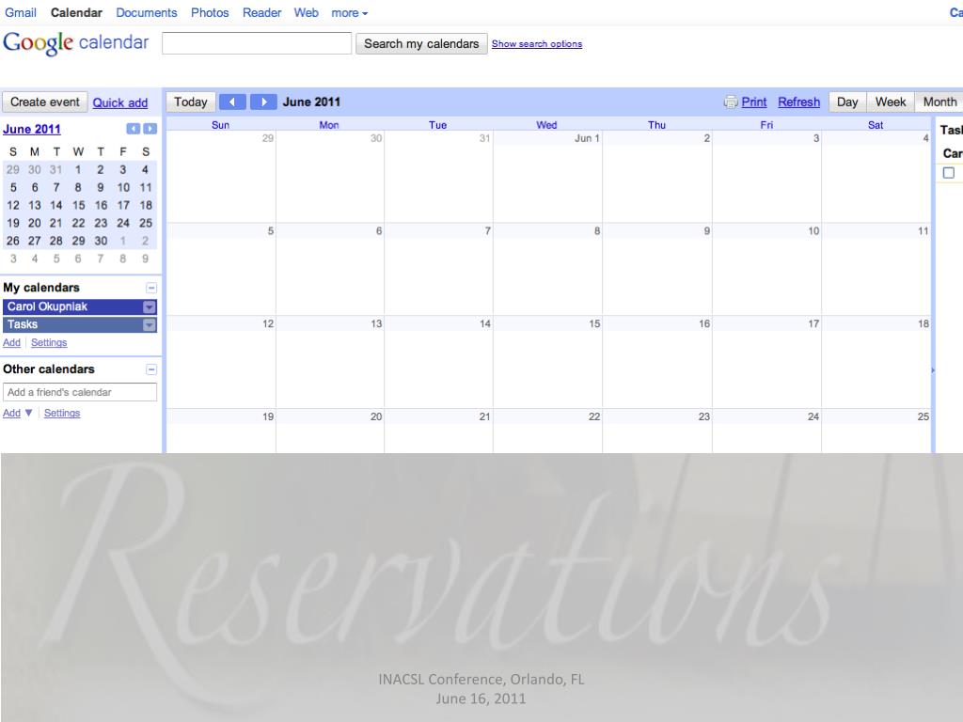Click the Fri column header
This screenshot has height=722, width=963.
coord(766,125)
